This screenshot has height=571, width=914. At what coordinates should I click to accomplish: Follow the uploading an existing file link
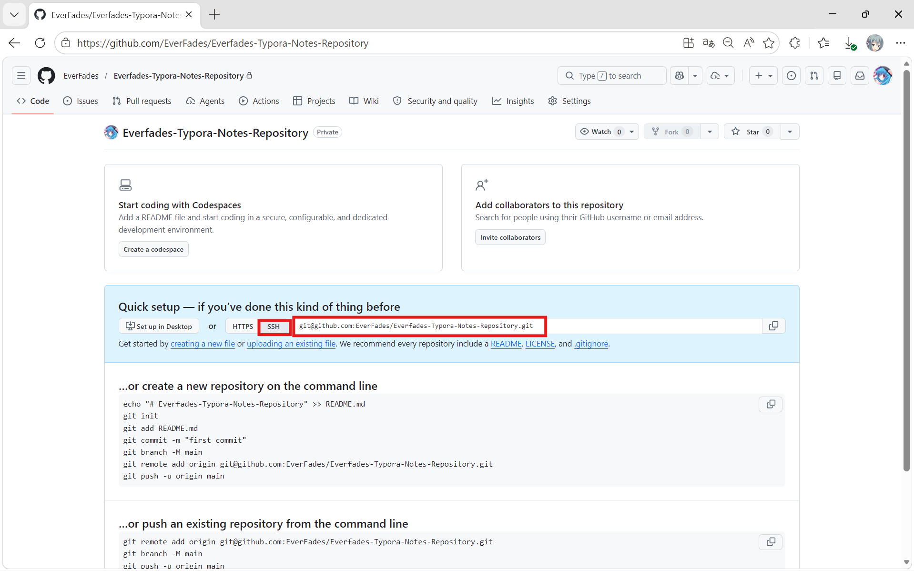(x=291, y=344)
